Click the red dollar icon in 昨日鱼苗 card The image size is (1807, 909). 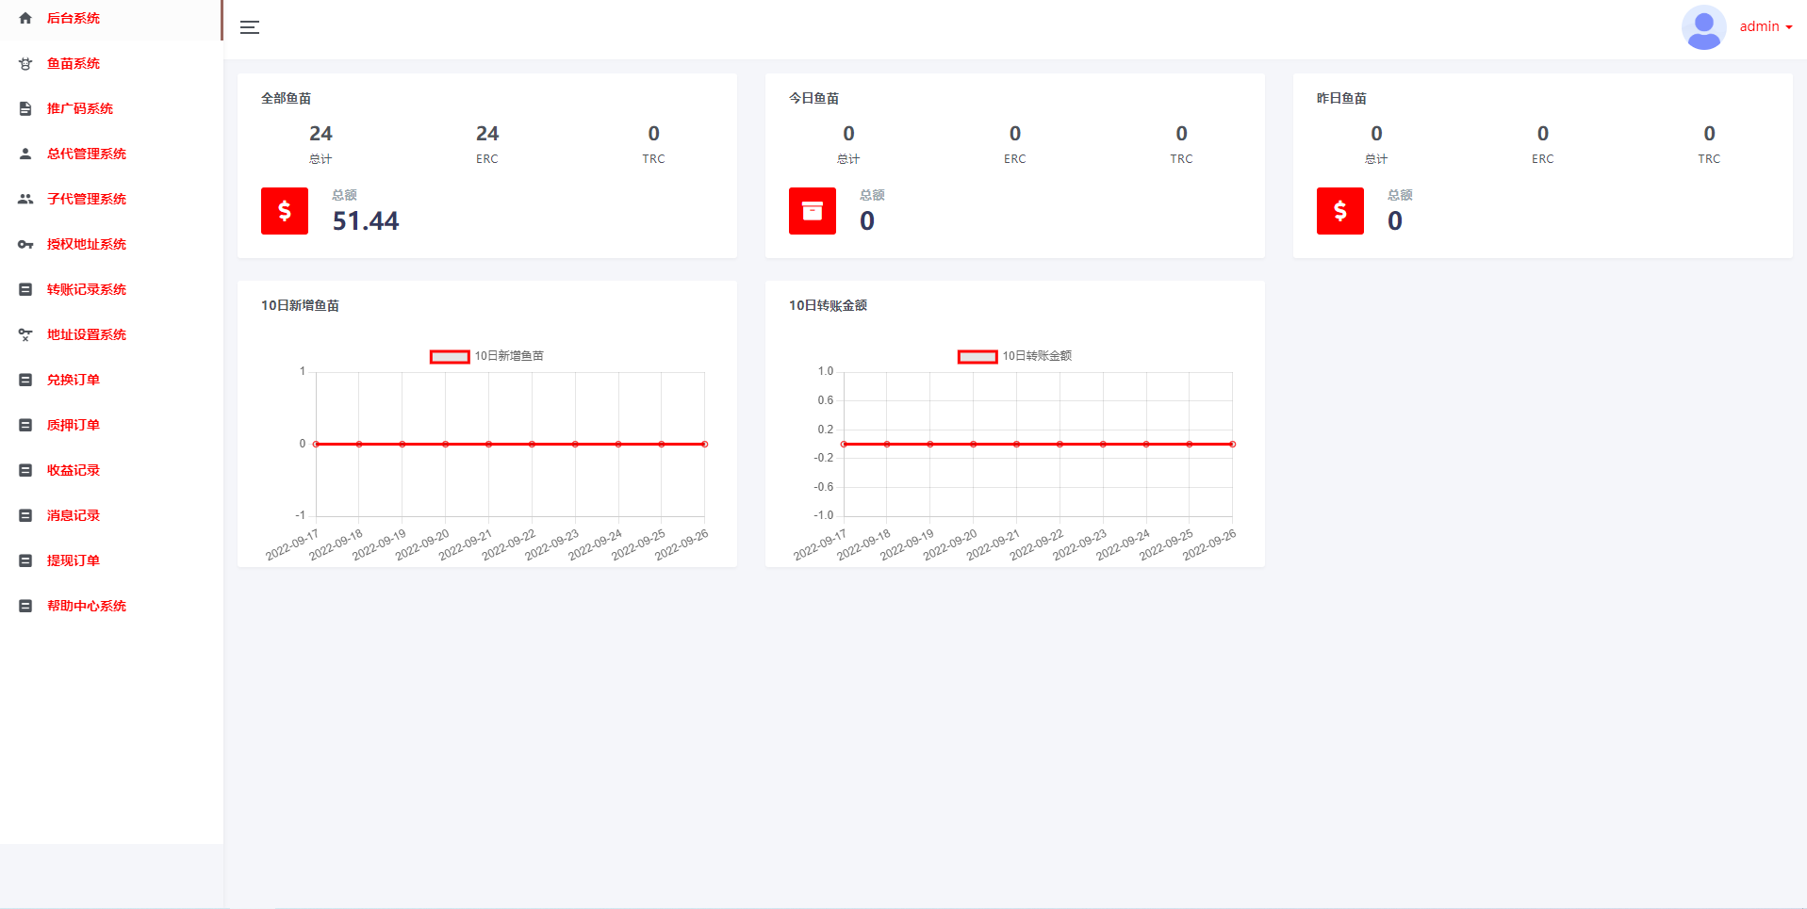[x=1340, y=211]
